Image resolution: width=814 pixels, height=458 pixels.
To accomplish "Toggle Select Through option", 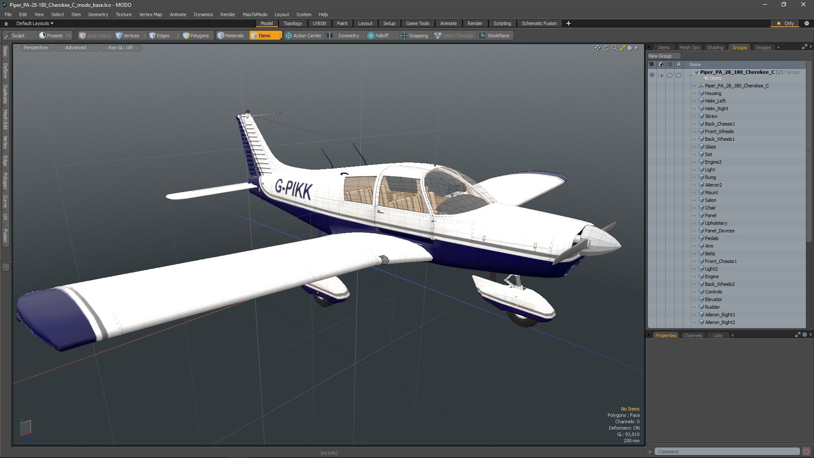I will pos(454,36).
